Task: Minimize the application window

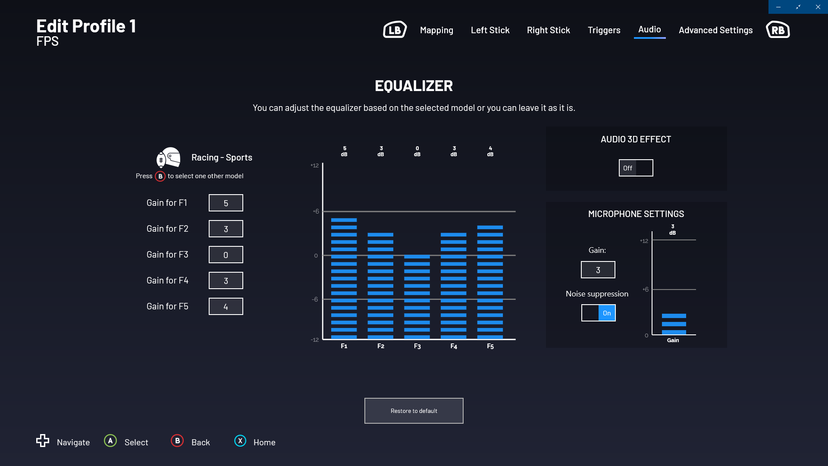Action: 778,7
